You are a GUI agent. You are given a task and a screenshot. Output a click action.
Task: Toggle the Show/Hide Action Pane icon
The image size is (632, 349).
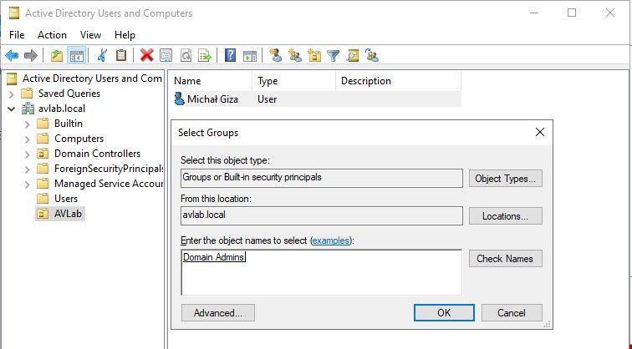(250, 55)
